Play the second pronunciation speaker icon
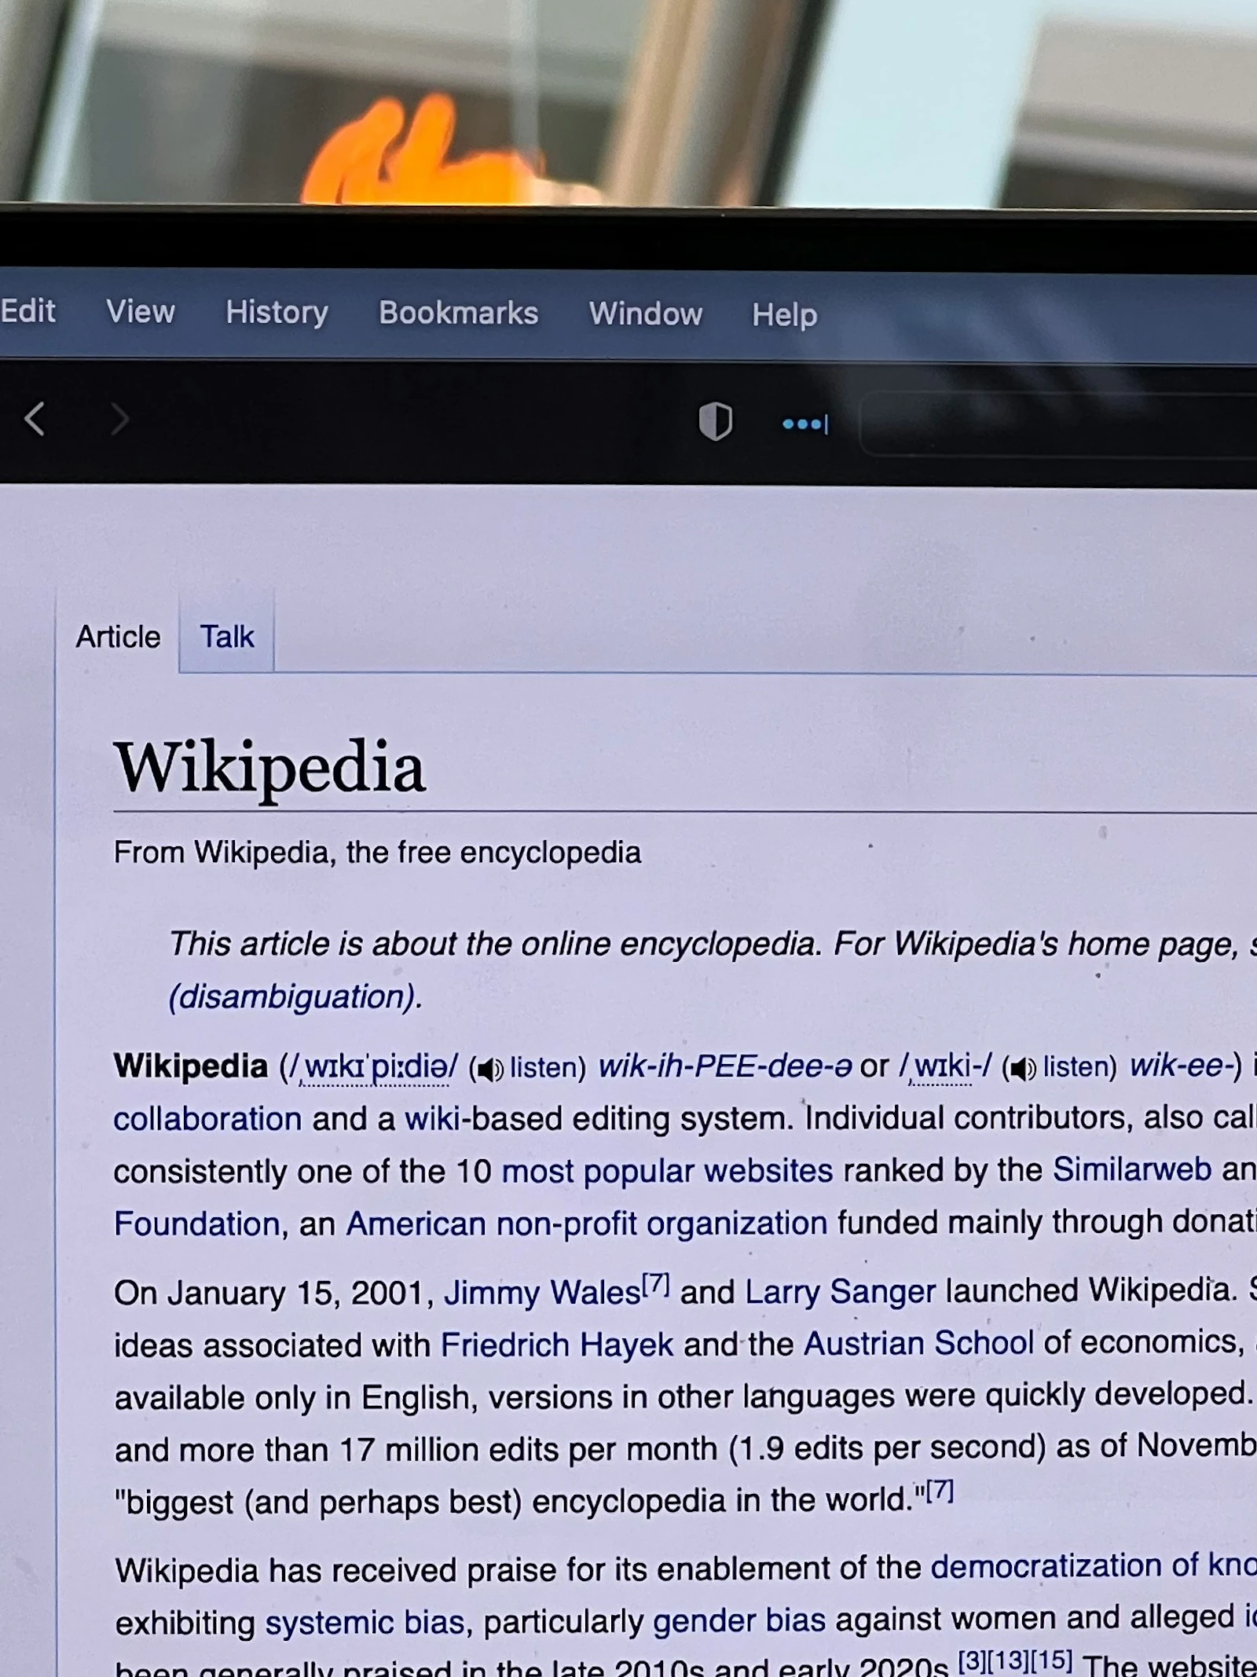The height and width of the screenshot is (1677, 1257). tap(1024, 1068)
